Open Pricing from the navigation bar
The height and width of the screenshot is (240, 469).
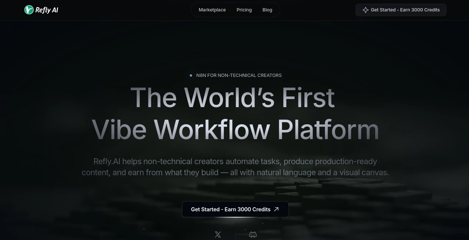244,10
